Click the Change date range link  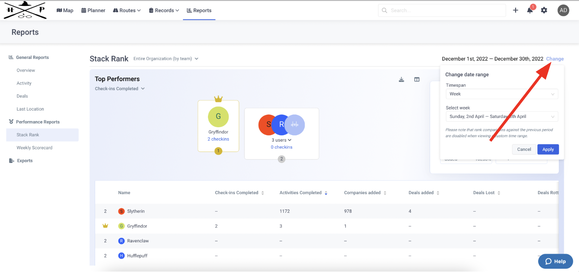[x=555, y=59]
